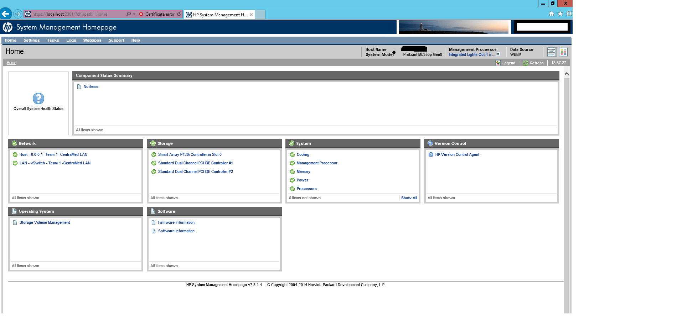Image resolution: width=682 pixels, height=333 pixels.
Task: Open the Cooling link
Action: pos(303,155)
